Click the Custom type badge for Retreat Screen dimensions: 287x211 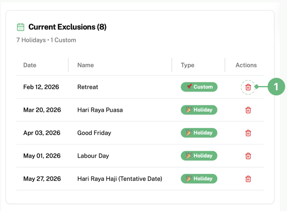pos(199,87)
